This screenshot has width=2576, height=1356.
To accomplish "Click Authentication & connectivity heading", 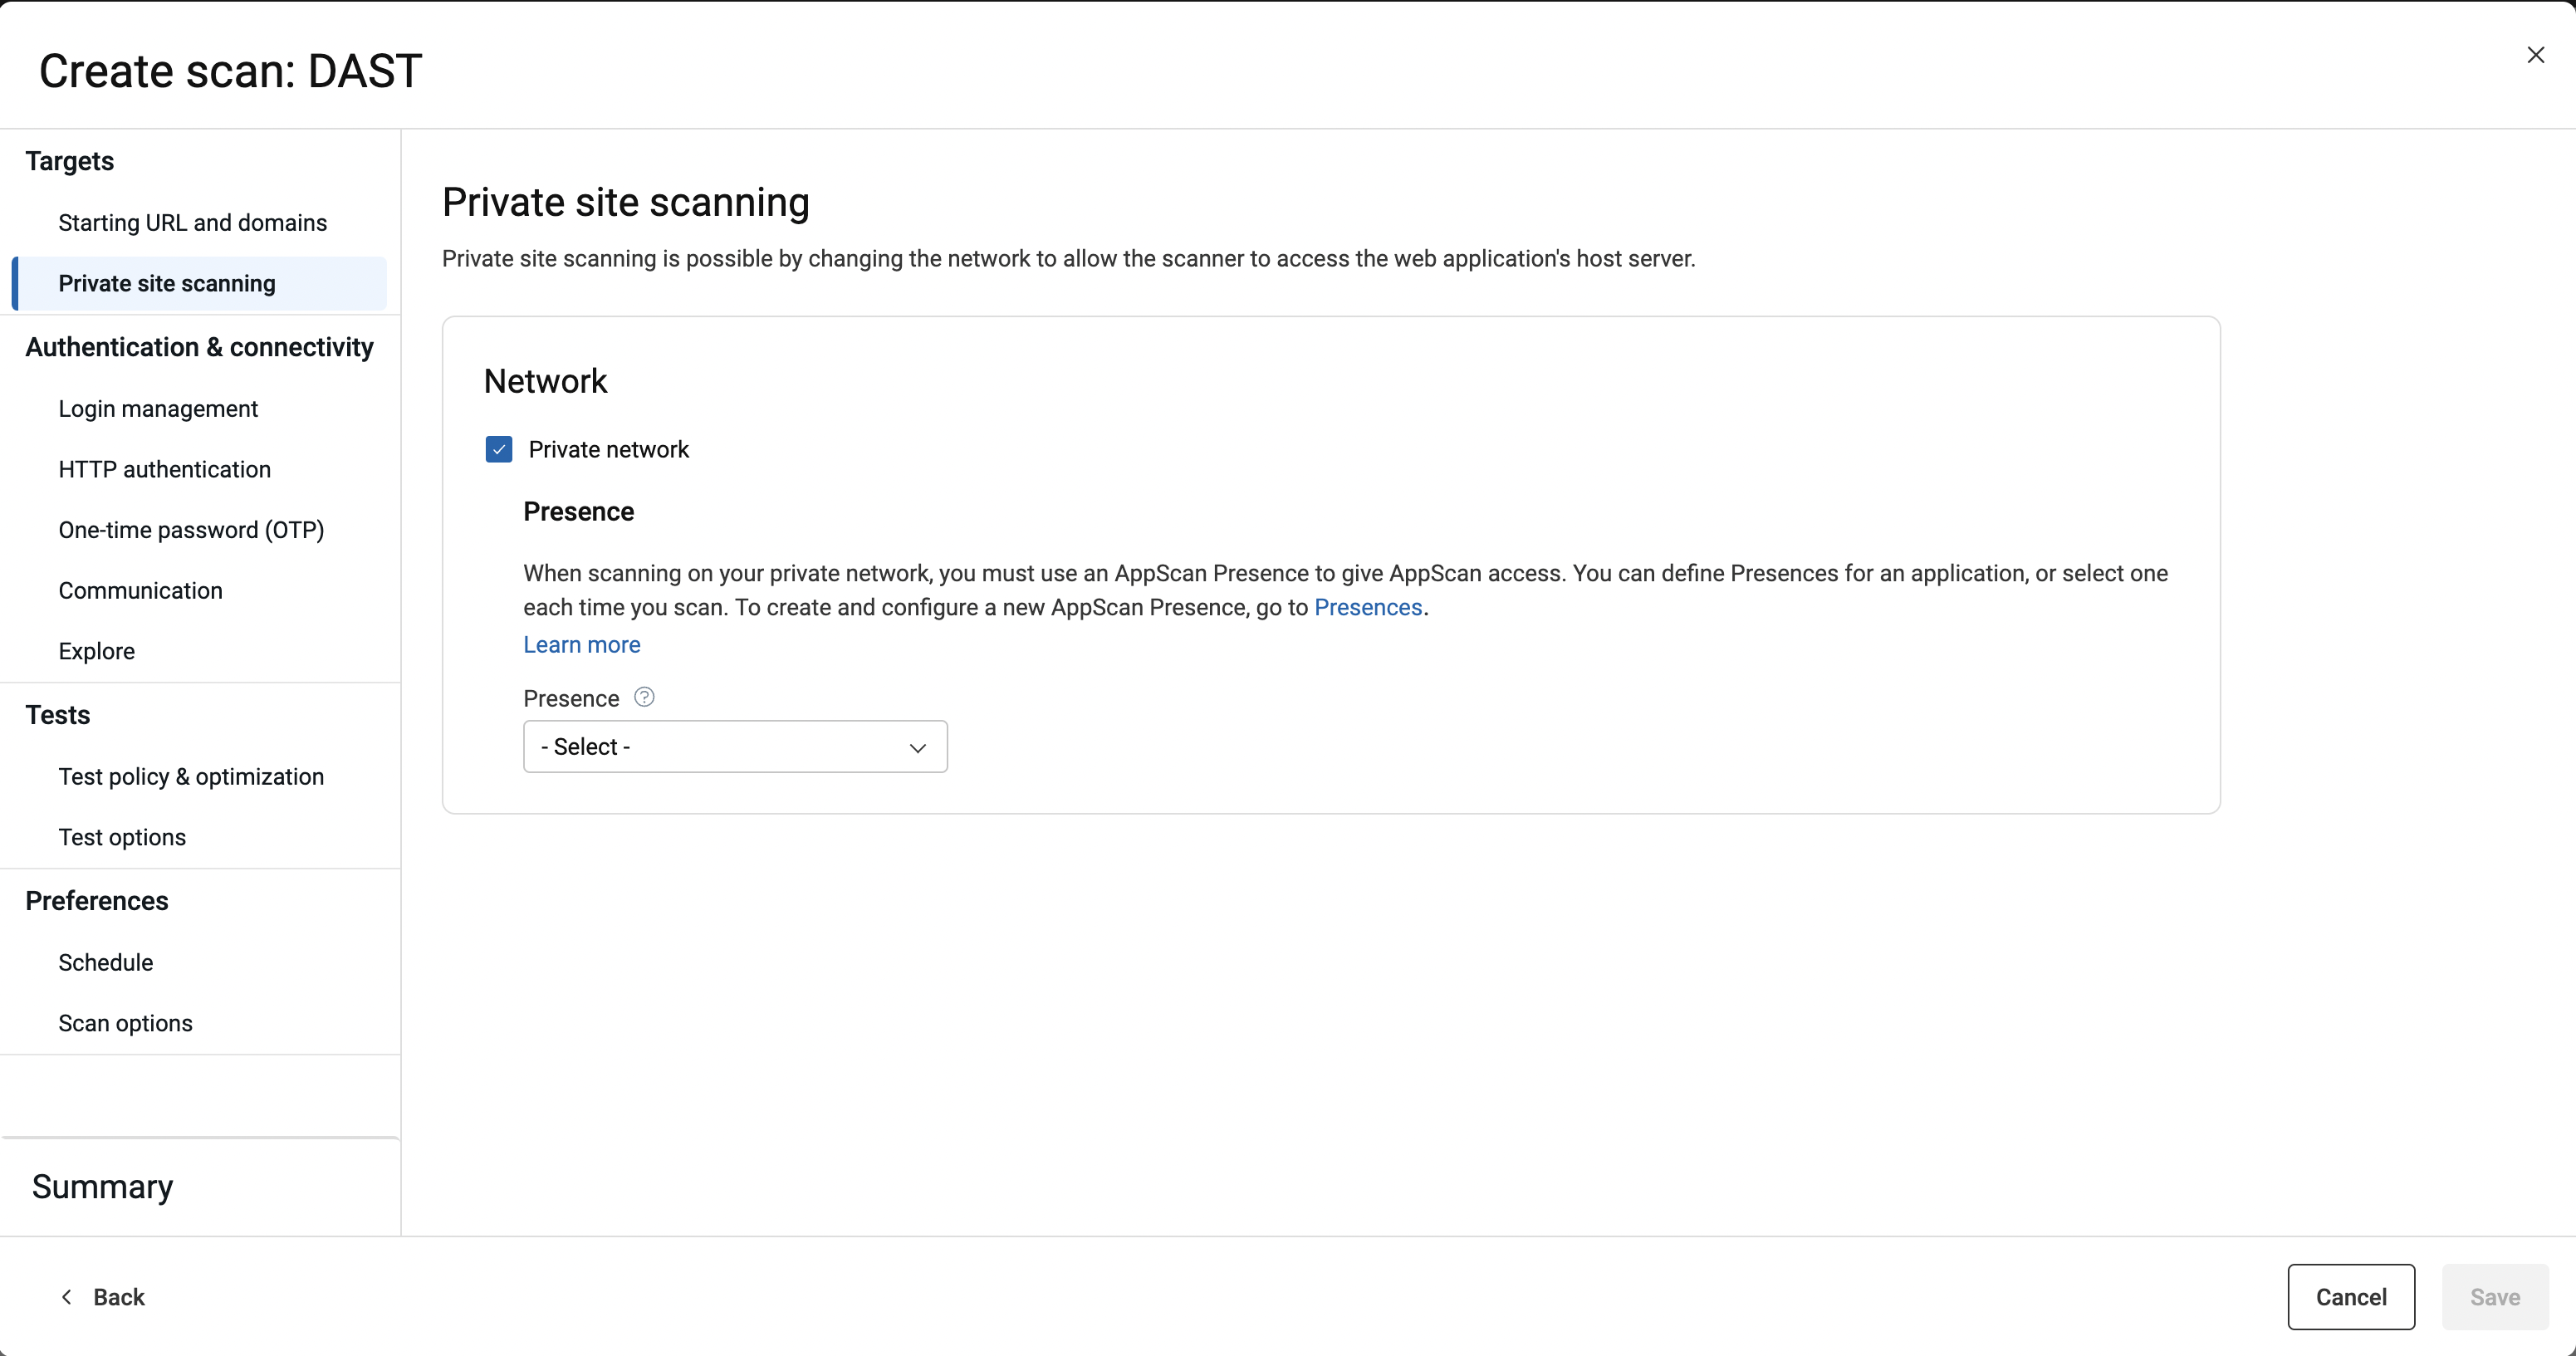I will coord(200,347).
